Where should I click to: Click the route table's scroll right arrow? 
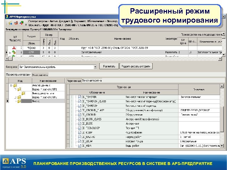pyautogui.click(x=220, y=59)
